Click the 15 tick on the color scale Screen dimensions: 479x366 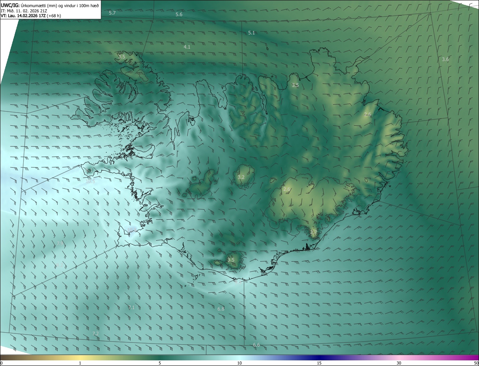click(319, 363)
